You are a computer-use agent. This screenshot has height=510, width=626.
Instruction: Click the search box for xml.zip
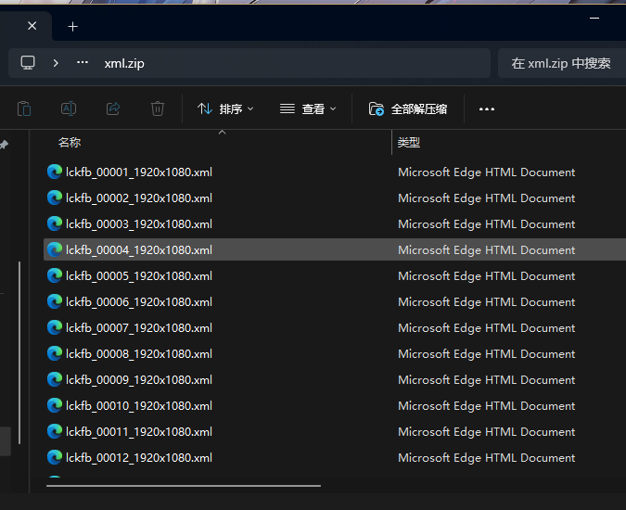(560, 63)
